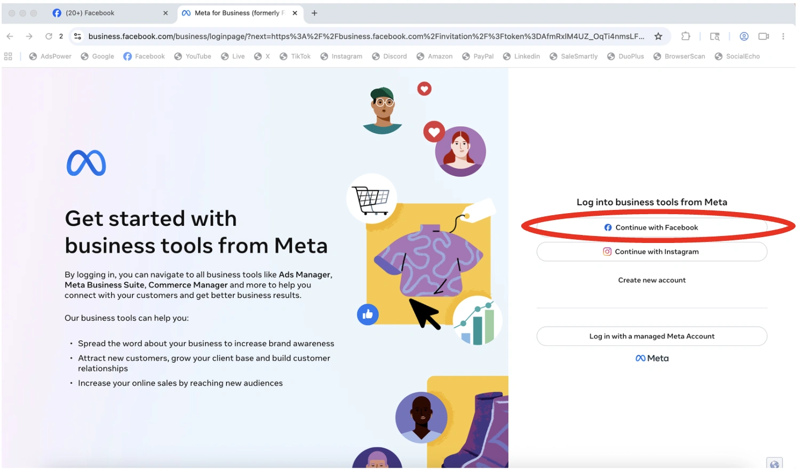The width and height of the screenshot is (811, 471).
Task: Click the red-haired woman avatar
Action: [460, 151]
